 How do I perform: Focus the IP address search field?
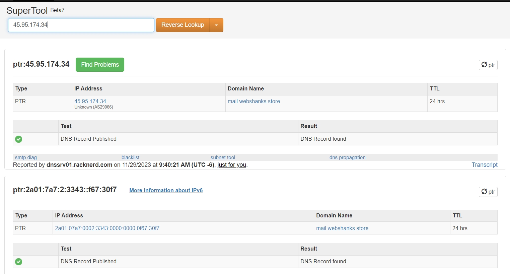(x=81, y=25)
